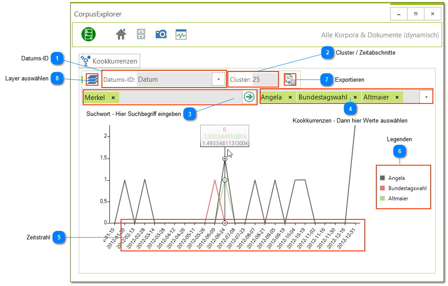Screen dimensions: 448x286
Task: Open the Datum combo box
Action: click(x=181, y=79)
